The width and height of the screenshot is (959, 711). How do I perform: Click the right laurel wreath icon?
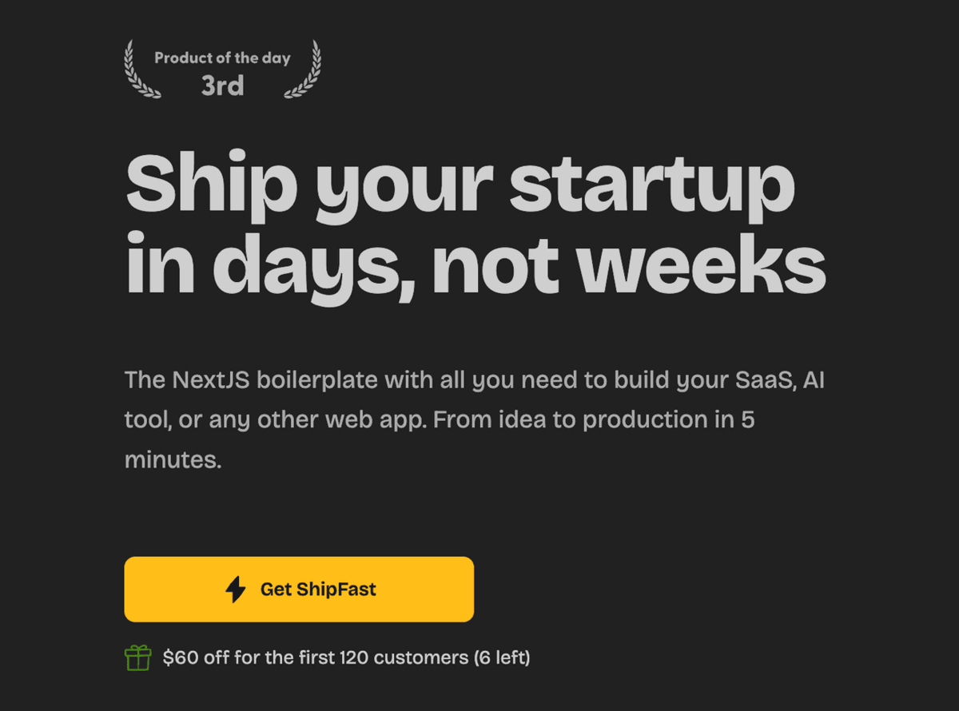pos(304,70)
